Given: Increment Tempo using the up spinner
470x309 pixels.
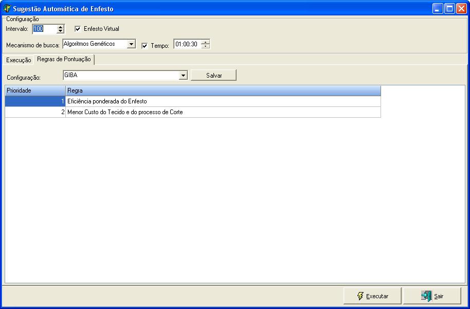Looking at the screenshot, I should [206, 42].
